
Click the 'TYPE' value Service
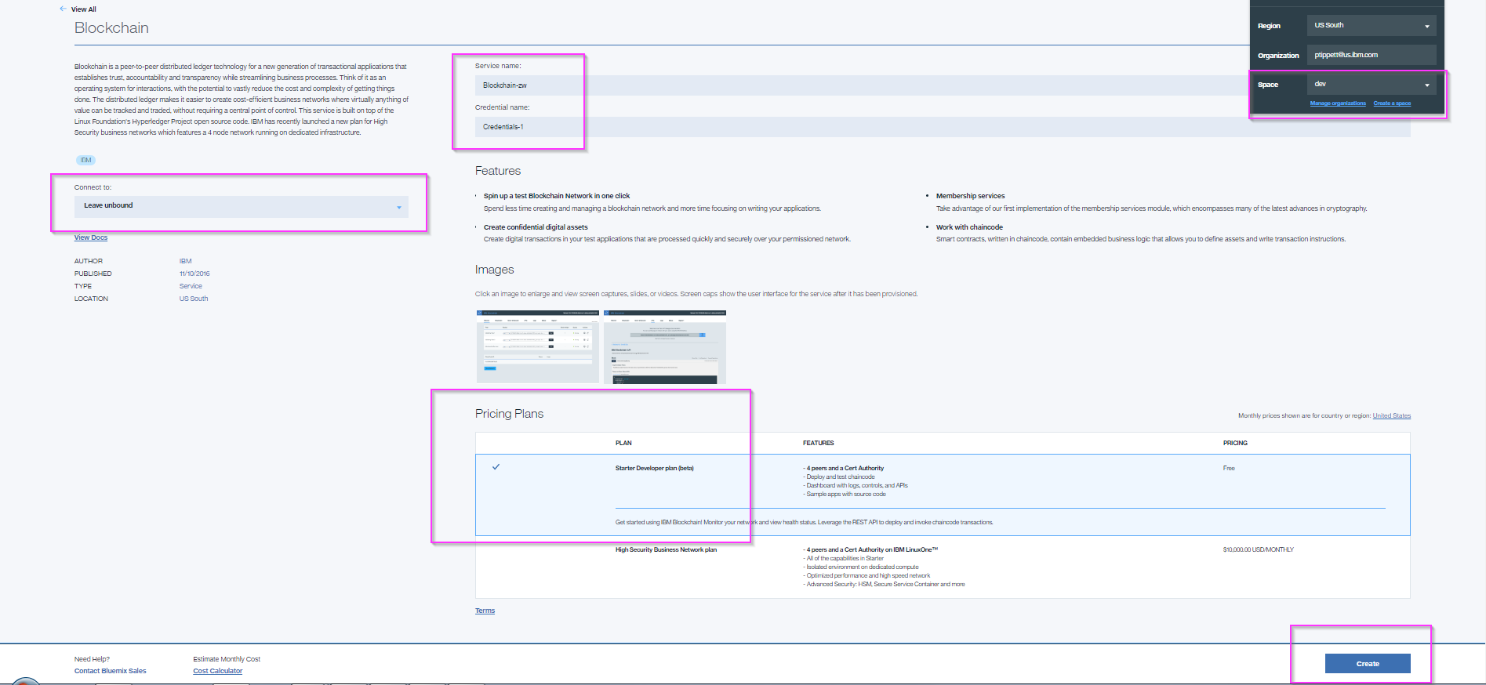tap(191, 286)
